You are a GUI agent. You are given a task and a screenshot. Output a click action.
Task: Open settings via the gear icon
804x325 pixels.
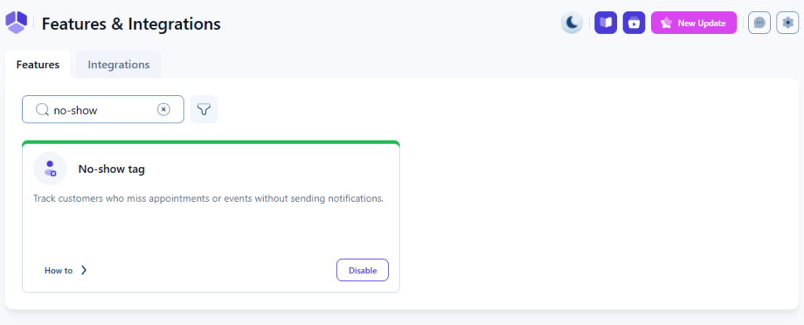point(788,23)
